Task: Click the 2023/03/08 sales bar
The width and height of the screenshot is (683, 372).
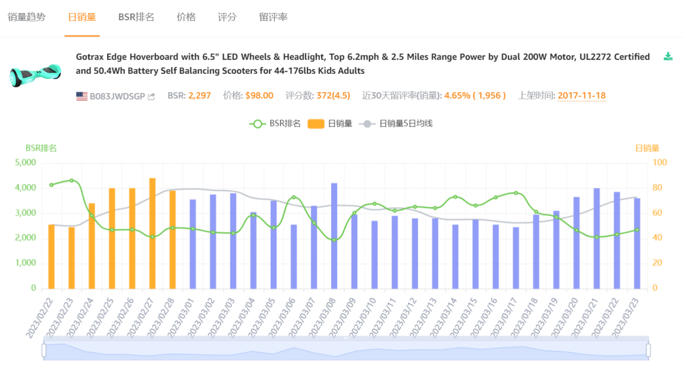Action: (x=334, y=236)
